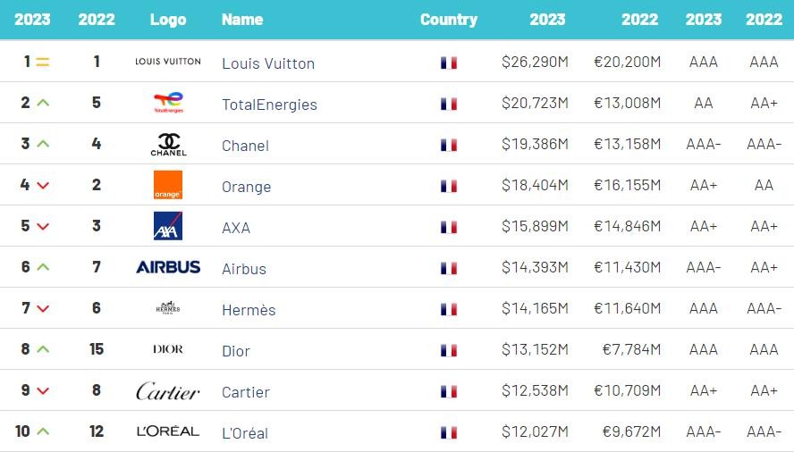Click the orange square Orange logo
Screen dimensions: 794x452
(168, 185)
